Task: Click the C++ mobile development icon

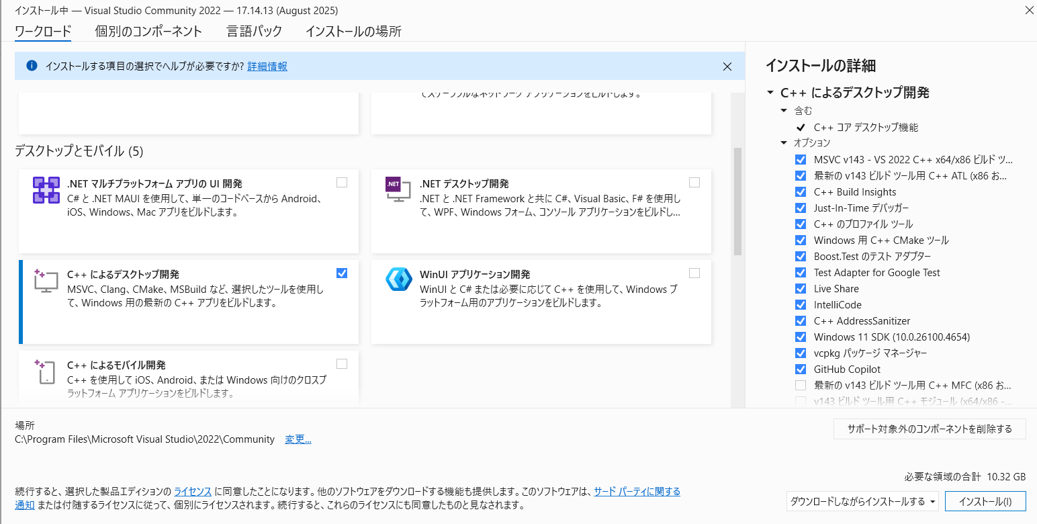Action: (x=46, y=371)
